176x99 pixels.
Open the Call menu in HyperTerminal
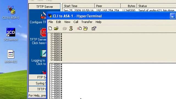tap(76, 22)
